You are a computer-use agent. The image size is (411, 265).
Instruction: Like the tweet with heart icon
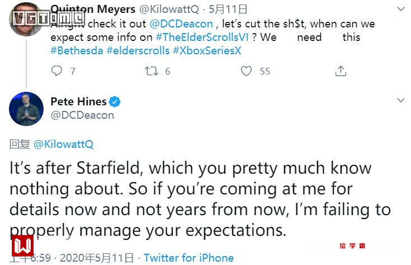(x=246, y=71)
